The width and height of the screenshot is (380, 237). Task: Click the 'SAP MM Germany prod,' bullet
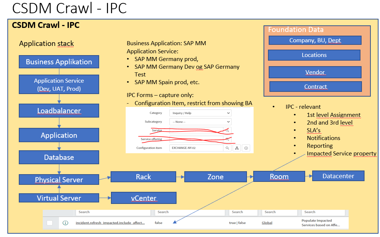[x=167, y=59]
